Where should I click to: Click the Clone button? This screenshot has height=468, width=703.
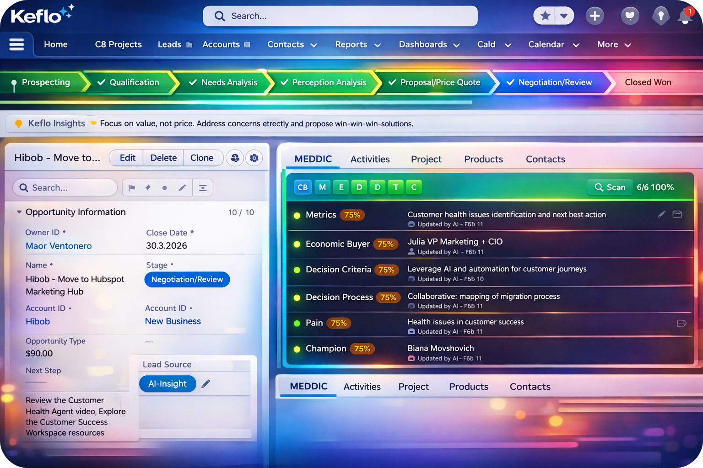point(202,158)
